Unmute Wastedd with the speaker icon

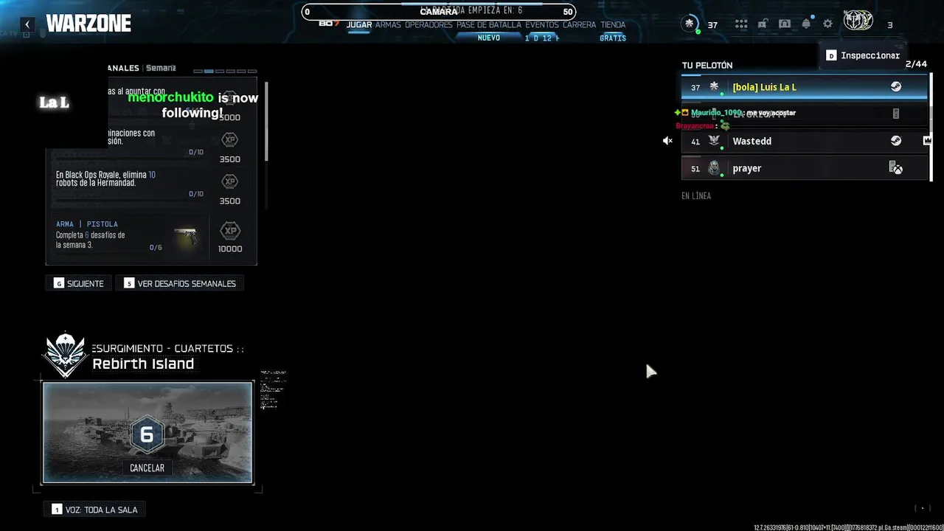[x=667, y=141]
